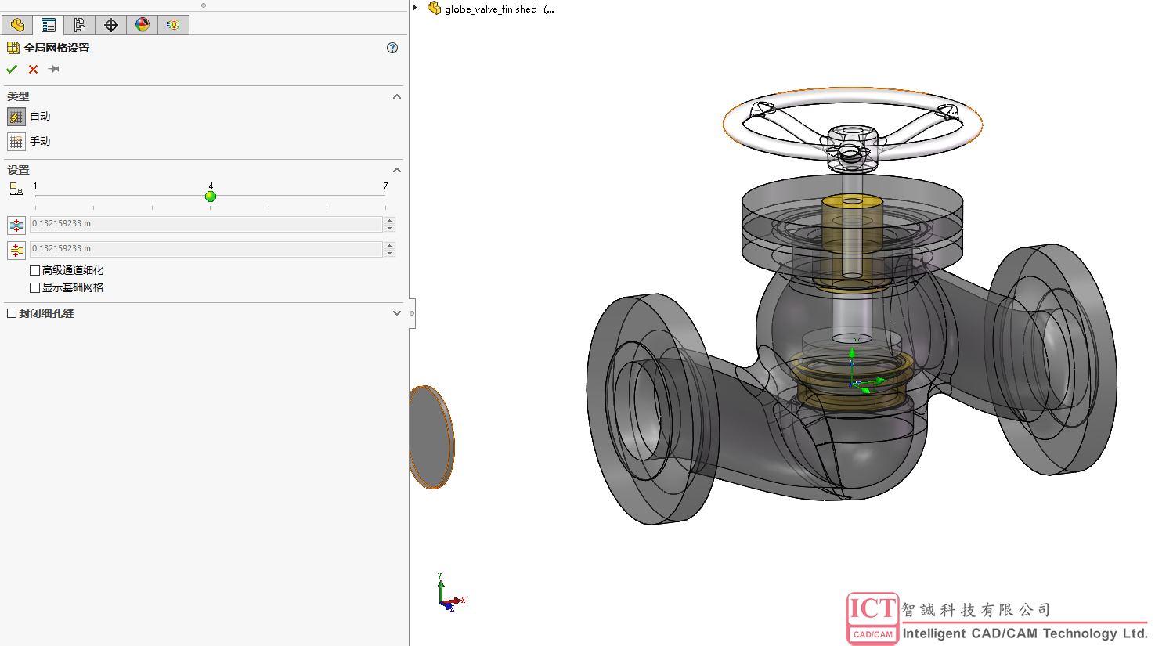Click the mesh level slider handle
Screen dimensions: 1155x646
point(211,197)
